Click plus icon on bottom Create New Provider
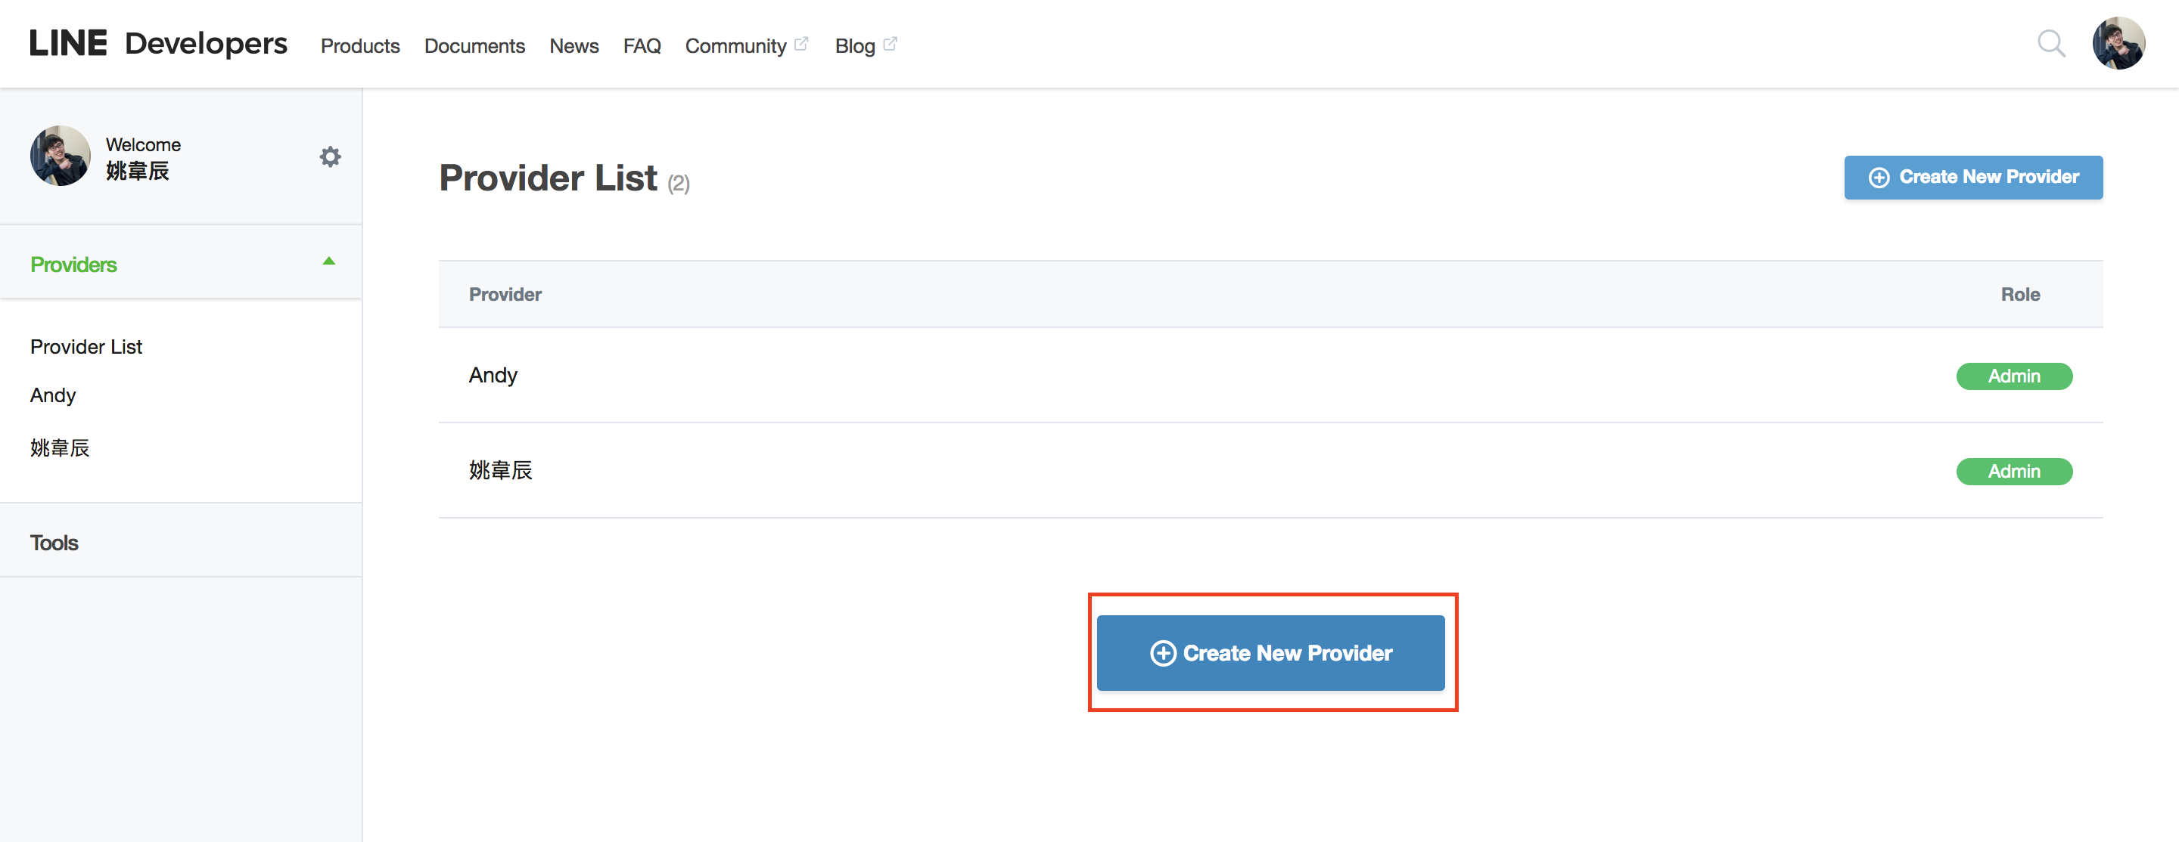The width and height of the screenshot is (2179, 842). click(x=1163, y=654)
